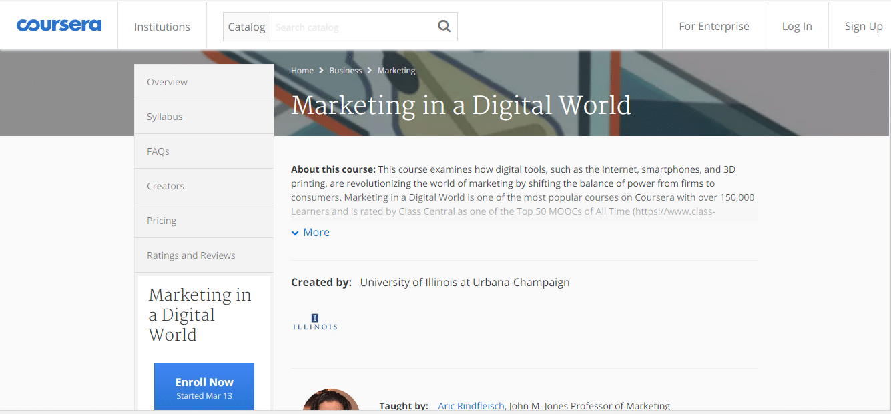Image resolution: width=891 pixels, height=414 pixels.
Task: Open the Catalog dropdown
Action: (x=247, y=27)
